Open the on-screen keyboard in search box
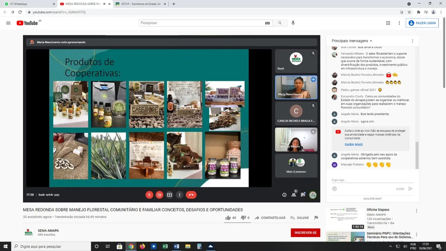Screen dimensions: 446x251 click(x=267, y=23)
